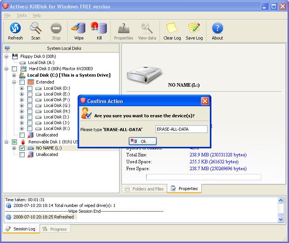This screenshot has width=289, height=243.
Task: Check the Local Disk (F:) checkbox
Action: click(30, 100)
